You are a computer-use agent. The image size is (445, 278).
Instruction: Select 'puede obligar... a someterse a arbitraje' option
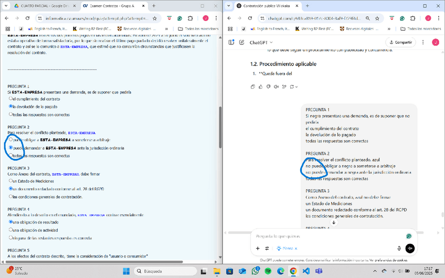point(11,140)
